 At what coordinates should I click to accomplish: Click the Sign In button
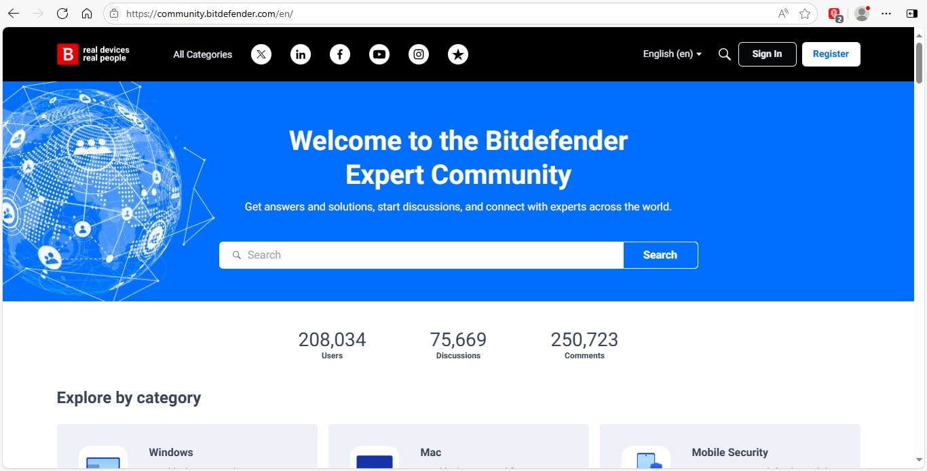click(x=767, y=54)
